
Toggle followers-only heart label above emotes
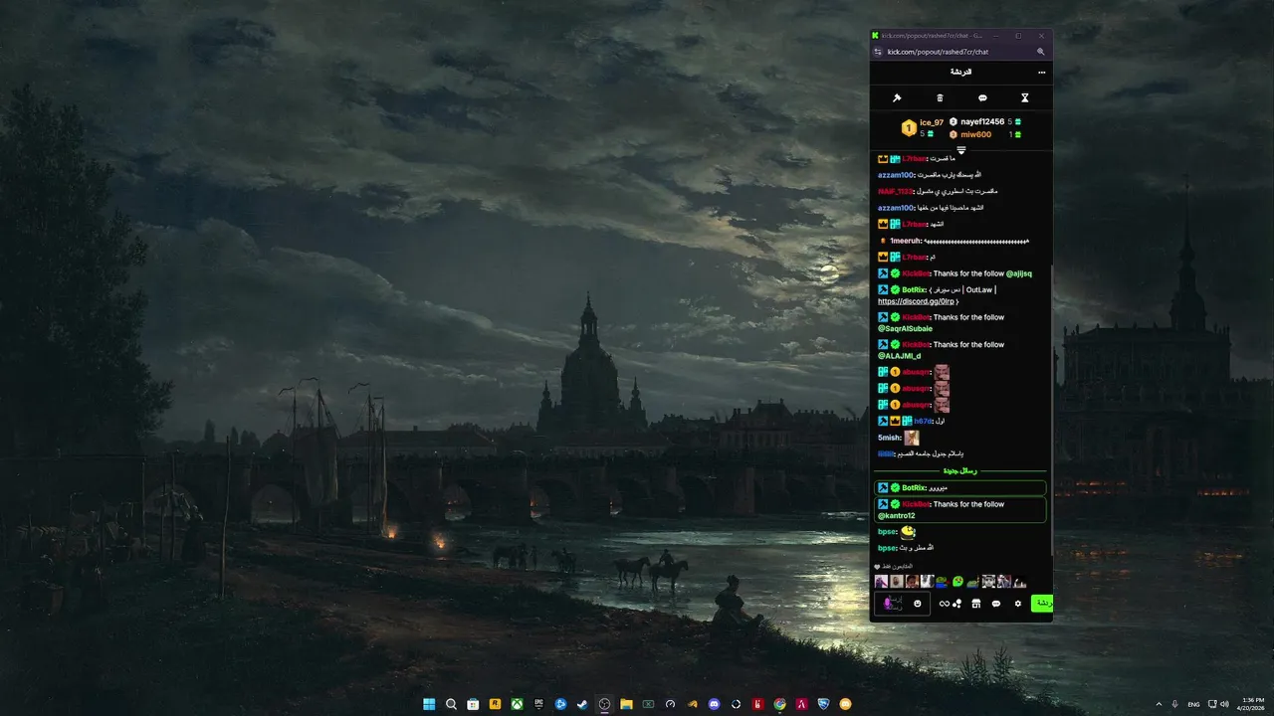(x=893, y=567)
